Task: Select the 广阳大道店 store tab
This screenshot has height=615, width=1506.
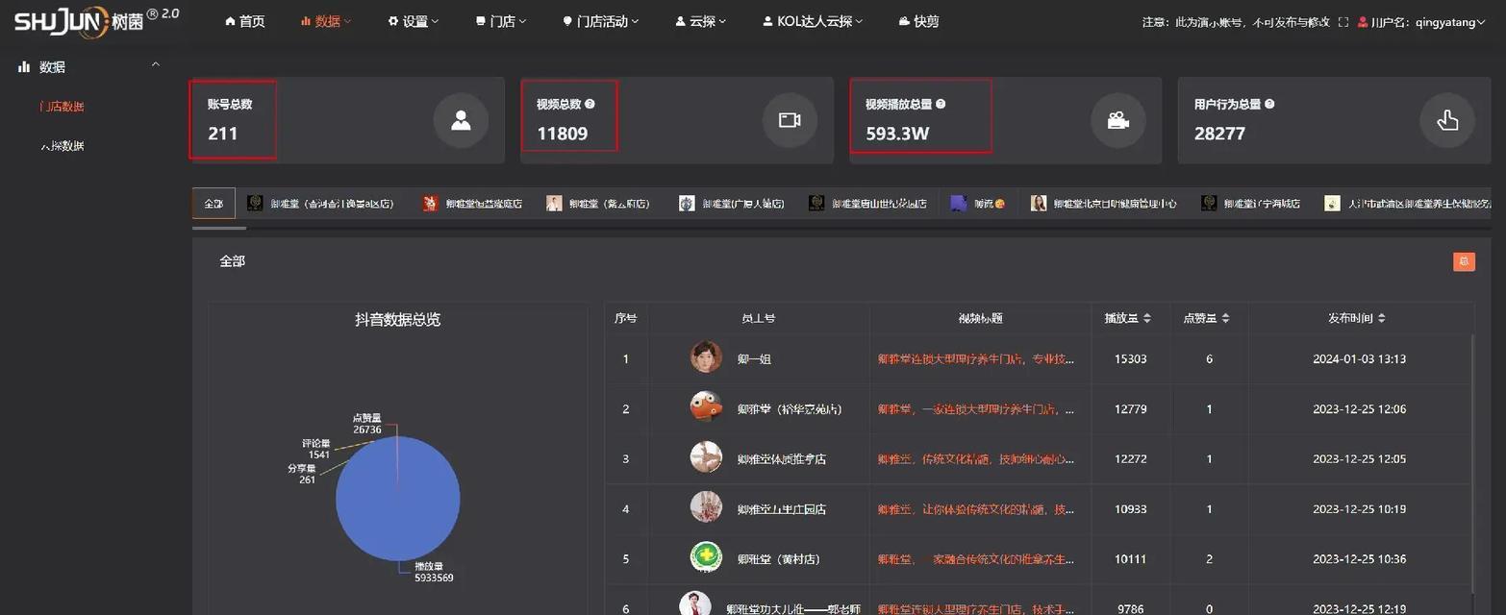Action: click(732, 204)
